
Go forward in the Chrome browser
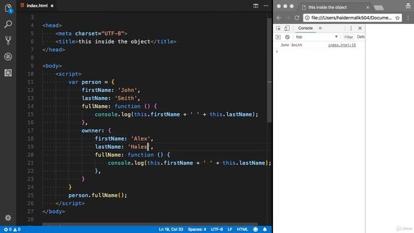tap(288, 17)
